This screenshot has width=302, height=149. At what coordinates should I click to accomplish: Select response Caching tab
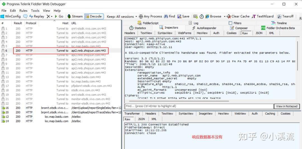(270, 114)
